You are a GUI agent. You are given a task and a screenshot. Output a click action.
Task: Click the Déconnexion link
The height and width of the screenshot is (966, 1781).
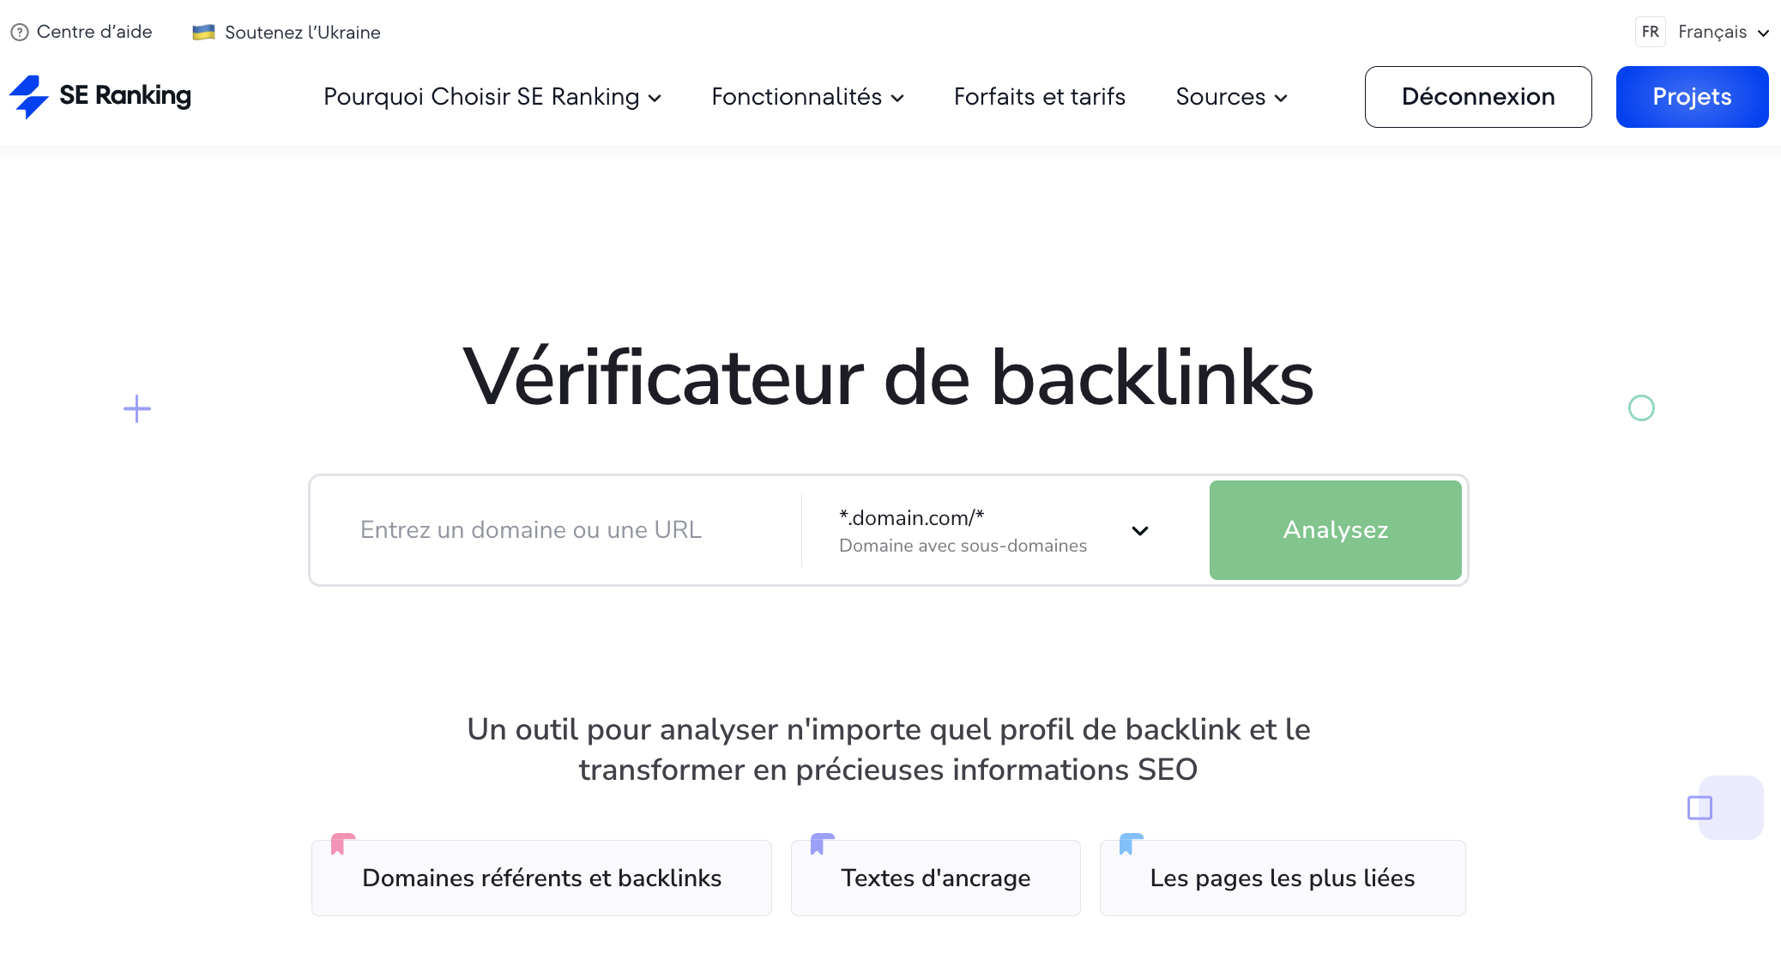(1478, 96)
